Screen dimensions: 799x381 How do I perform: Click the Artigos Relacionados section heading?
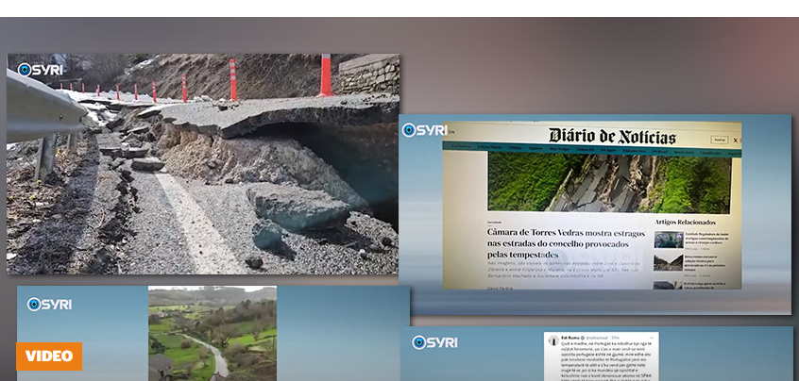(683, 222)
